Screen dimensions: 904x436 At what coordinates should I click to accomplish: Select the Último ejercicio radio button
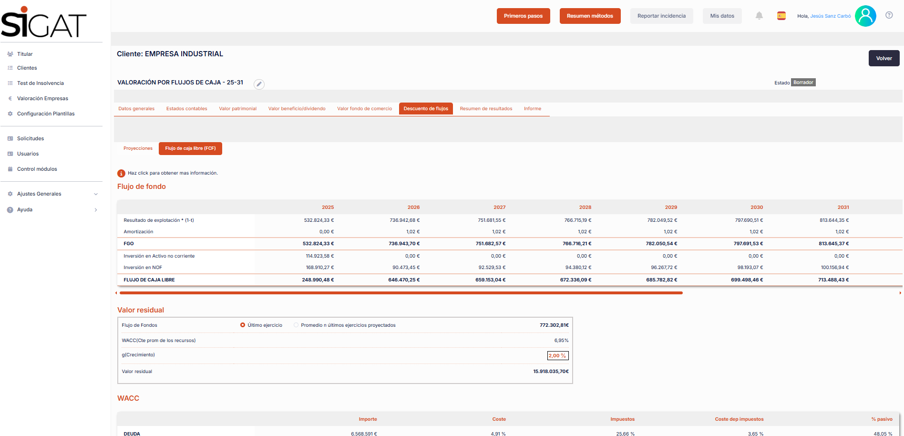pos(243,325)
